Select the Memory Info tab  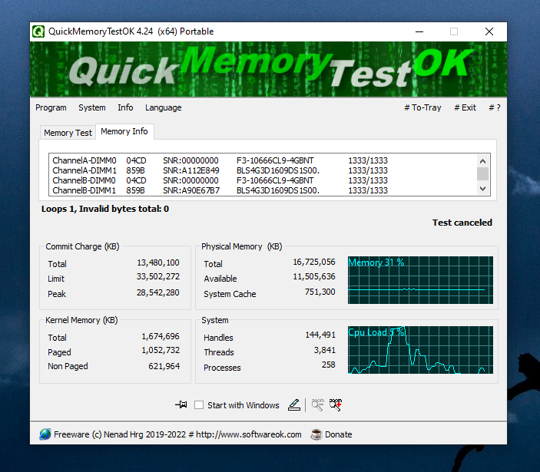124,131
